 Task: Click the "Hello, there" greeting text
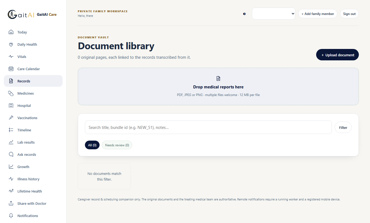(x=85, y=16)
